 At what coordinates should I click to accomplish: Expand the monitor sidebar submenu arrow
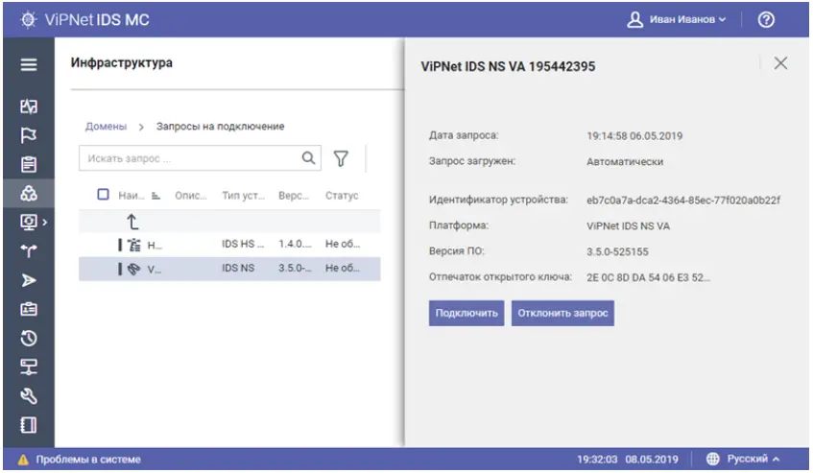coord(45,223)
